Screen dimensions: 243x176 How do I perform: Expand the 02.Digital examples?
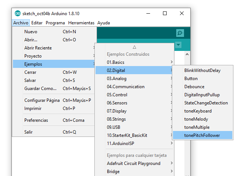pyautogui.click(x=134, y=70)
